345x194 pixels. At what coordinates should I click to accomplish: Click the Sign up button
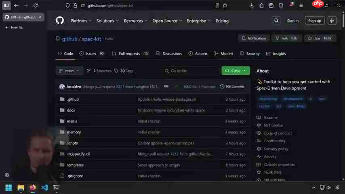pos(314,21)
